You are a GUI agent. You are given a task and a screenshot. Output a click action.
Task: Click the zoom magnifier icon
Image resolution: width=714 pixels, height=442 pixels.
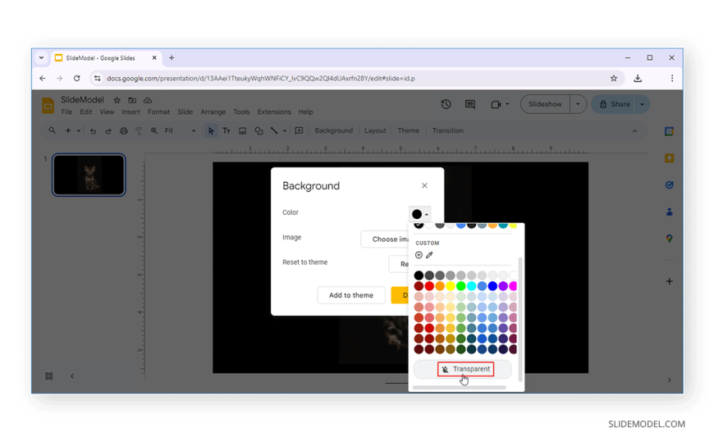point(154,130)
